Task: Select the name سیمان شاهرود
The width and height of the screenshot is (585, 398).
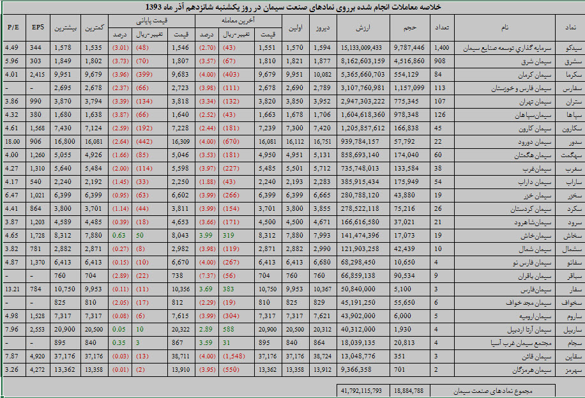Action: click(x=533, y=223)
